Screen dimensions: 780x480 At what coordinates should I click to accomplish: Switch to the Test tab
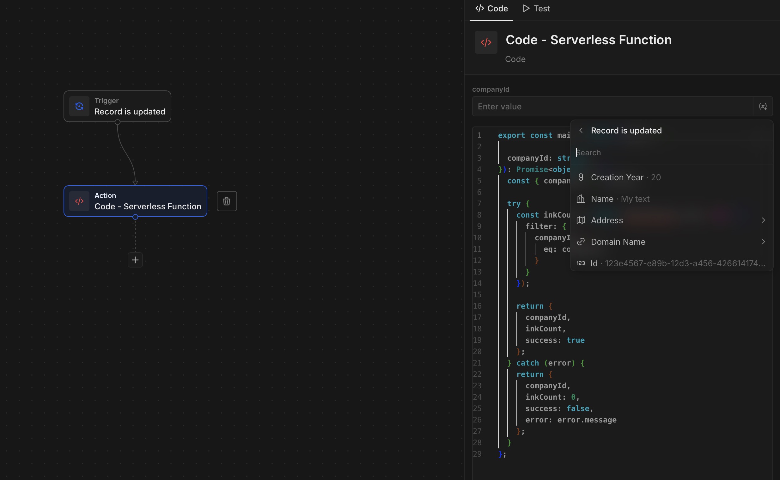click(x=536, y=9)
